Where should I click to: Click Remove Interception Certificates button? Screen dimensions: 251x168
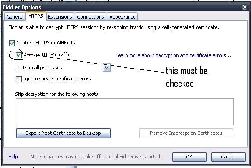point(186,133)
